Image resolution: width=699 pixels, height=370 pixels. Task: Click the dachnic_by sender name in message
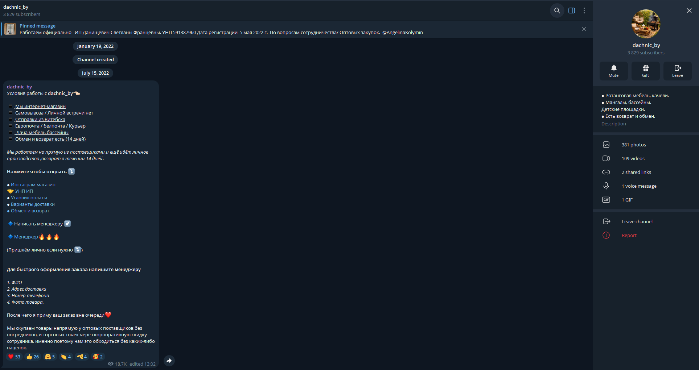[19, 87]
